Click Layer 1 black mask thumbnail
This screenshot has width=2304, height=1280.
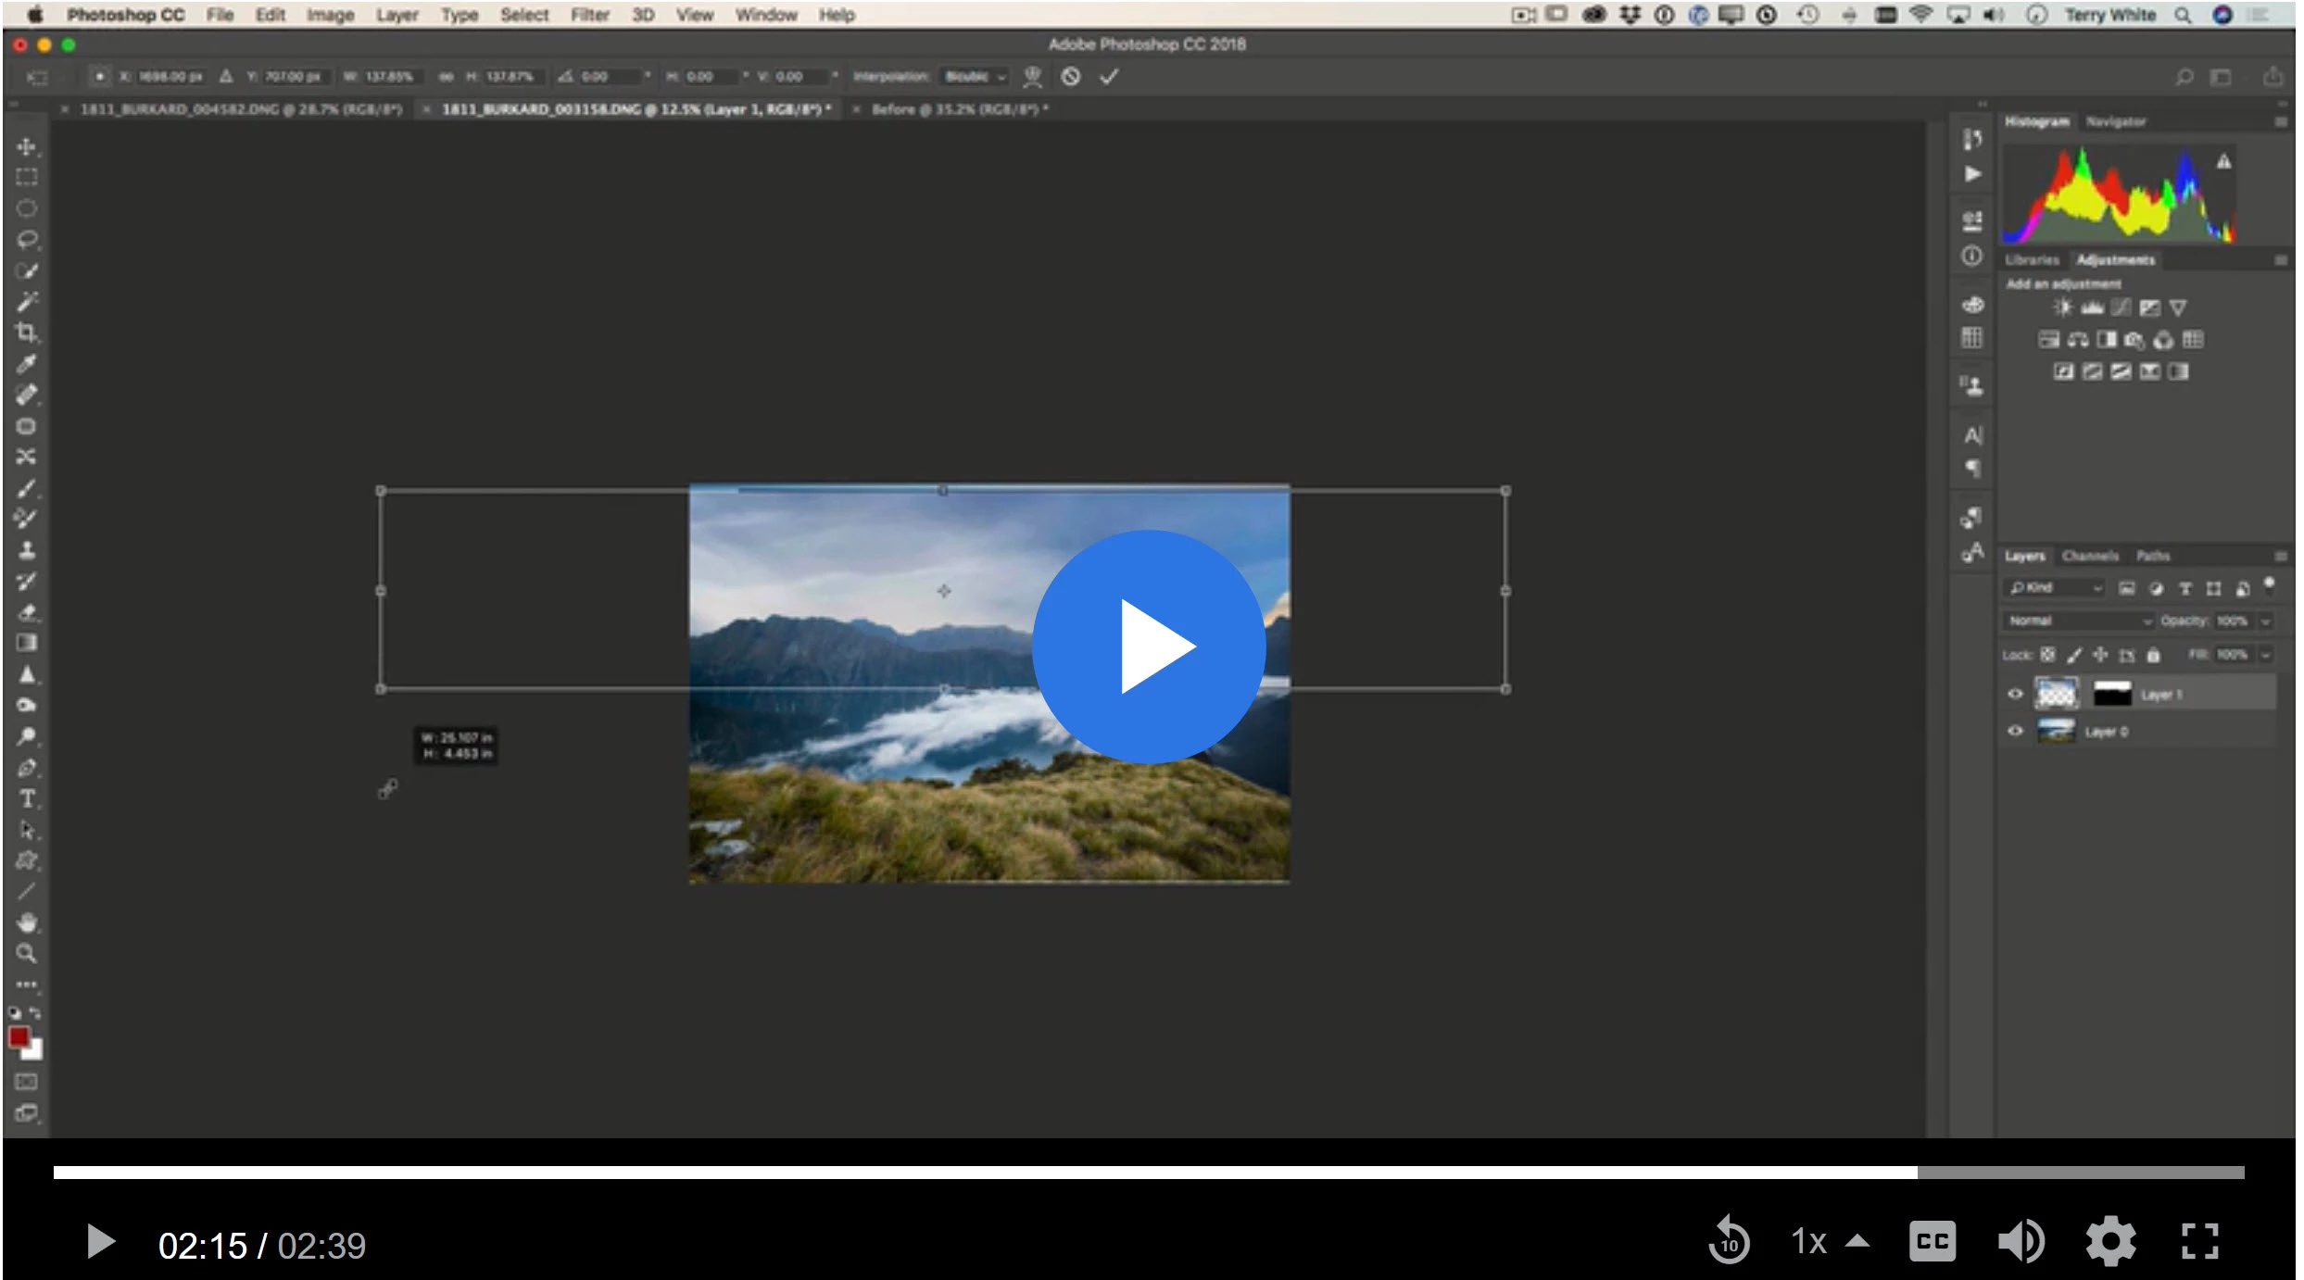click(x=2111, y=694)
